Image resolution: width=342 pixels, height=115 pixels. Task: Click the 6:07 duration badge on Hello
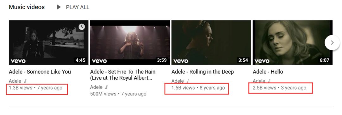pos(324,60)
